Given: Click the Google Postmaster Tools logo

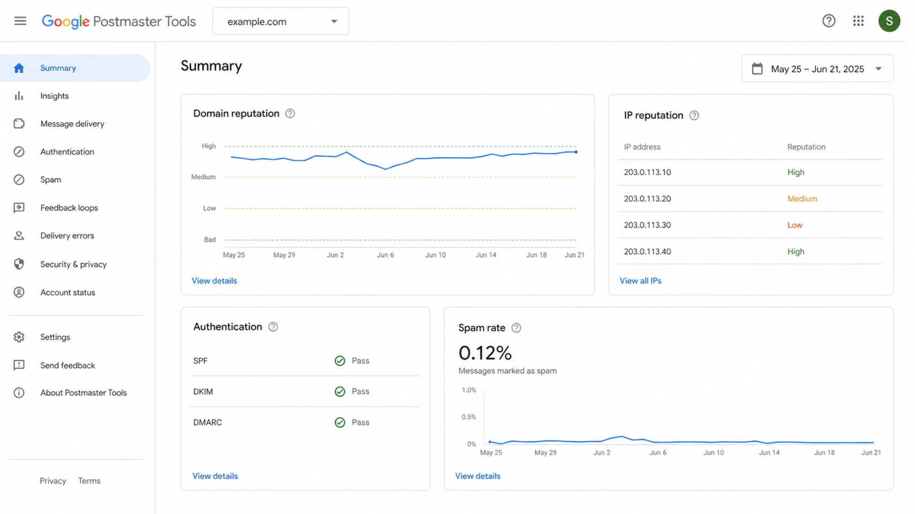Looking at the screenshot, I should pyautogui.click(x=119, y=21).
